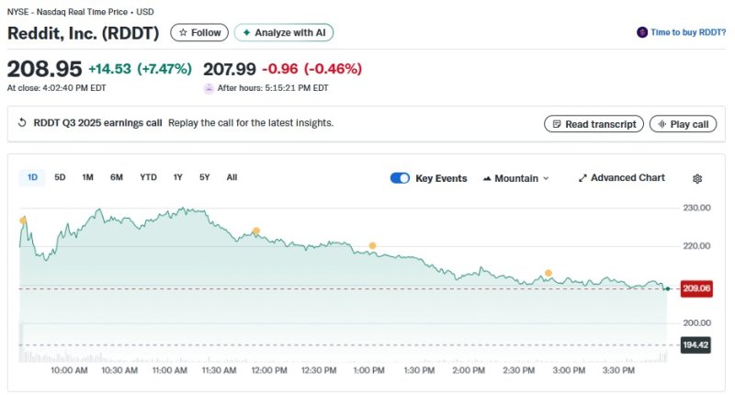Click the Play call audio icon
Viewport: 735px width, 395px height.
click(660, 124)
